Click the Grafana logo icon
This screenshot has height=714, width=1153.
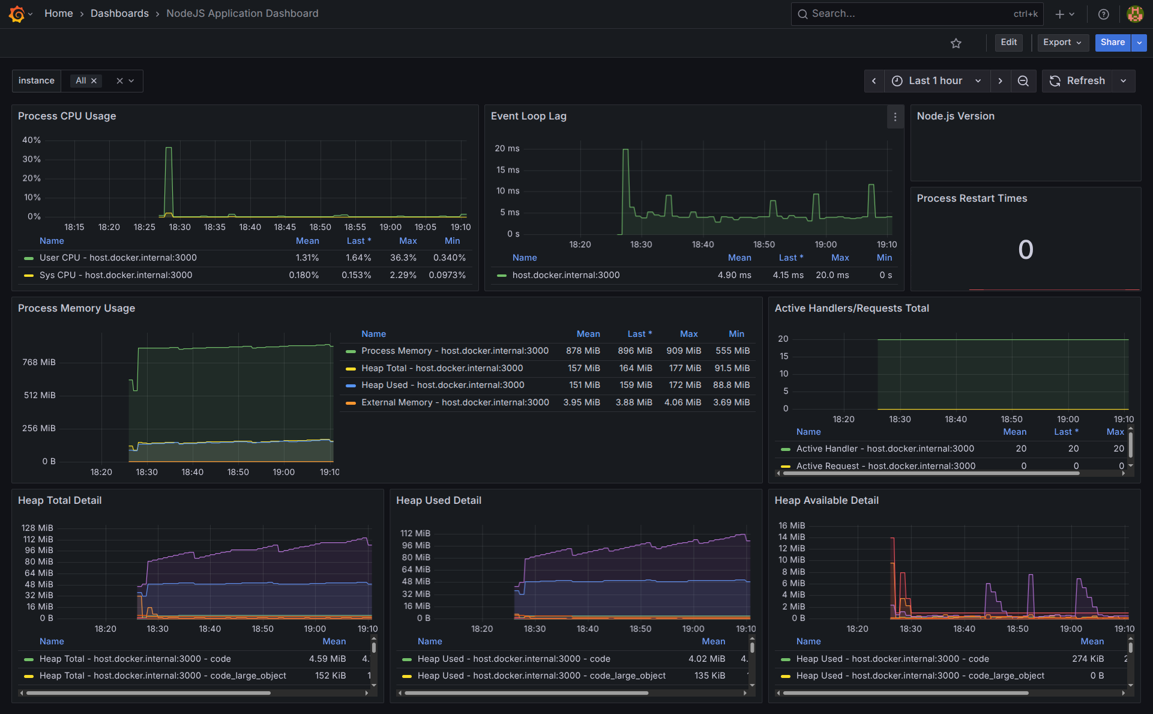point(17,14)
